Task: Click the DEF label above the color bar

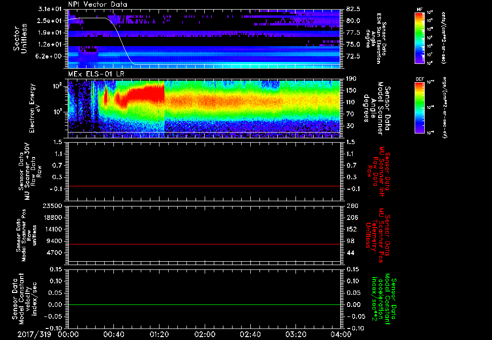Action: 419,79
